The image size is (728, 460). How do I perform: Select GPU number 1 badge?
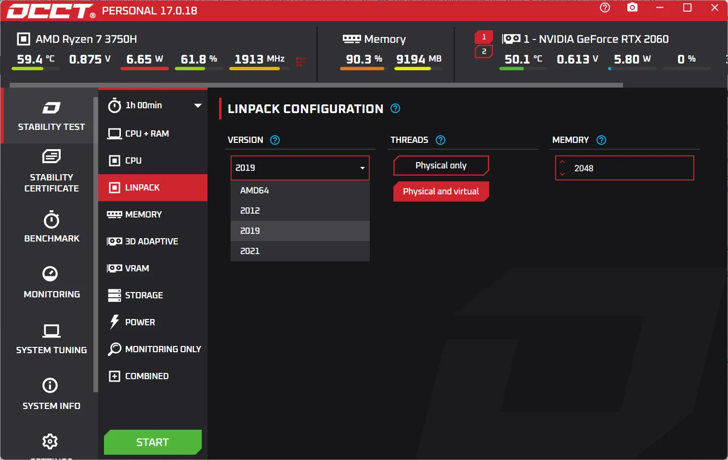pos(484,37)
